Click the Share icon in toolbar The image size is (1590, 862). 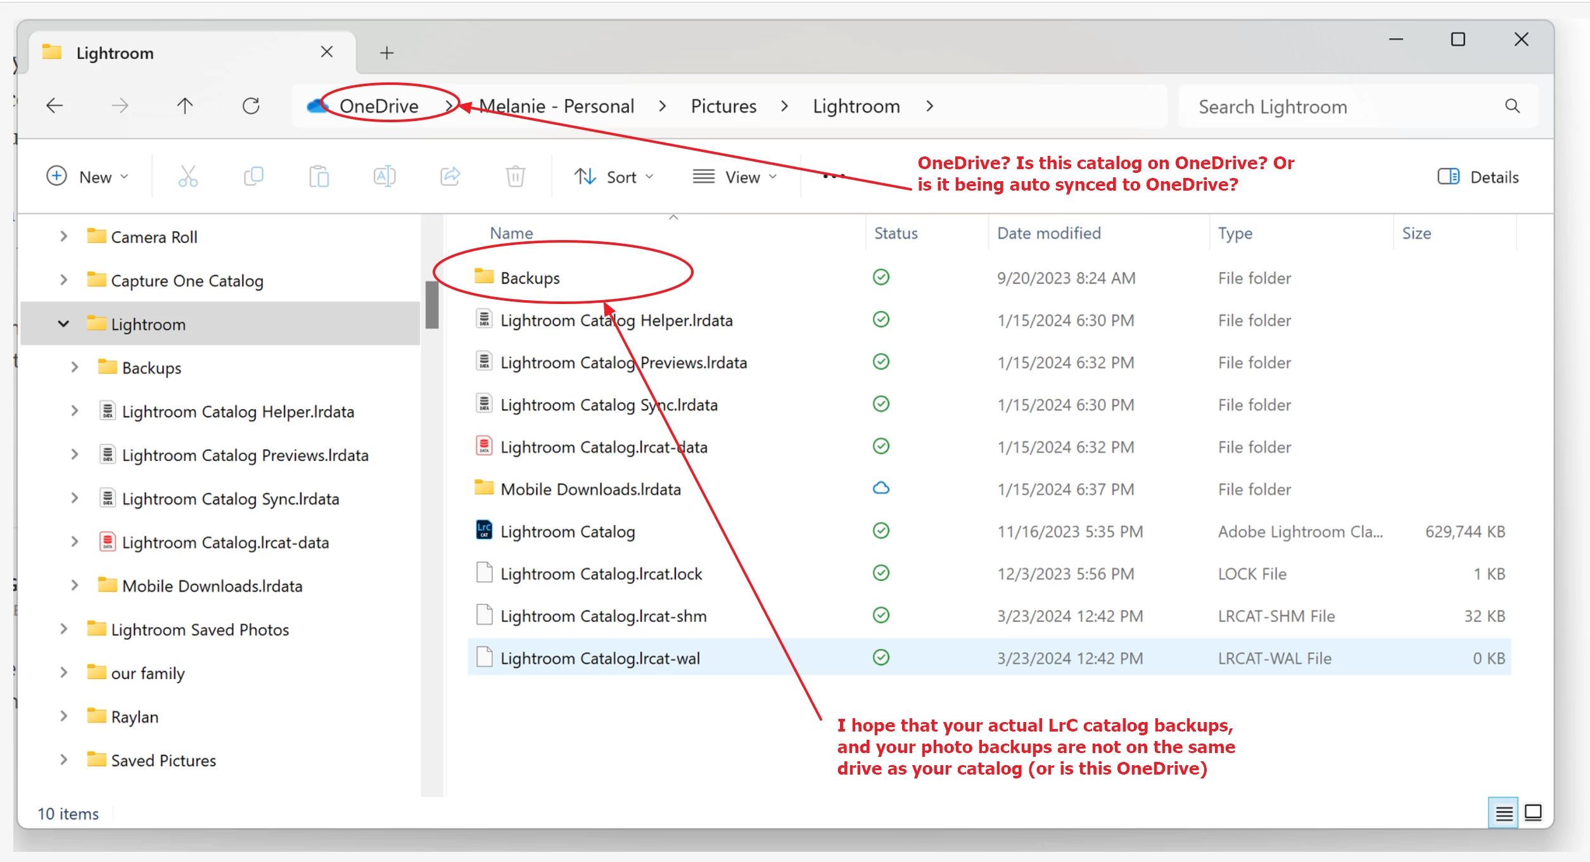pyautogui.click(x=450, y=177)
